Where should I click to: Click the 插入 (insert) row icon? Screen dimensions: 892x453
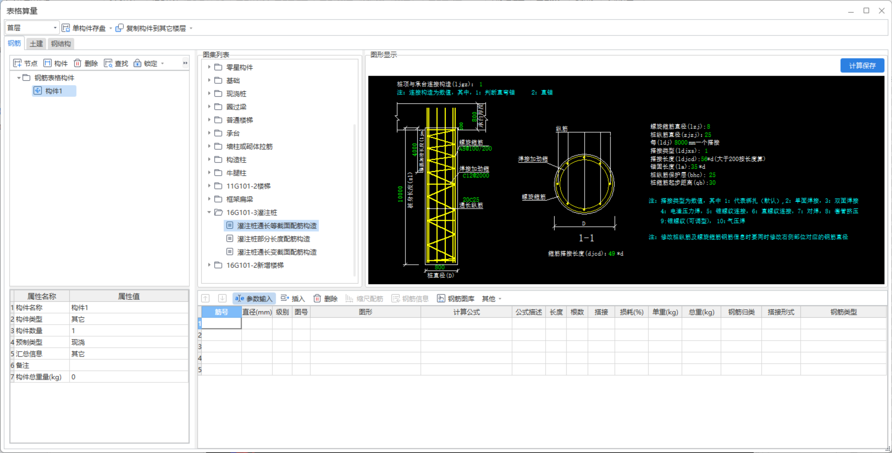[x=285, y=299]
